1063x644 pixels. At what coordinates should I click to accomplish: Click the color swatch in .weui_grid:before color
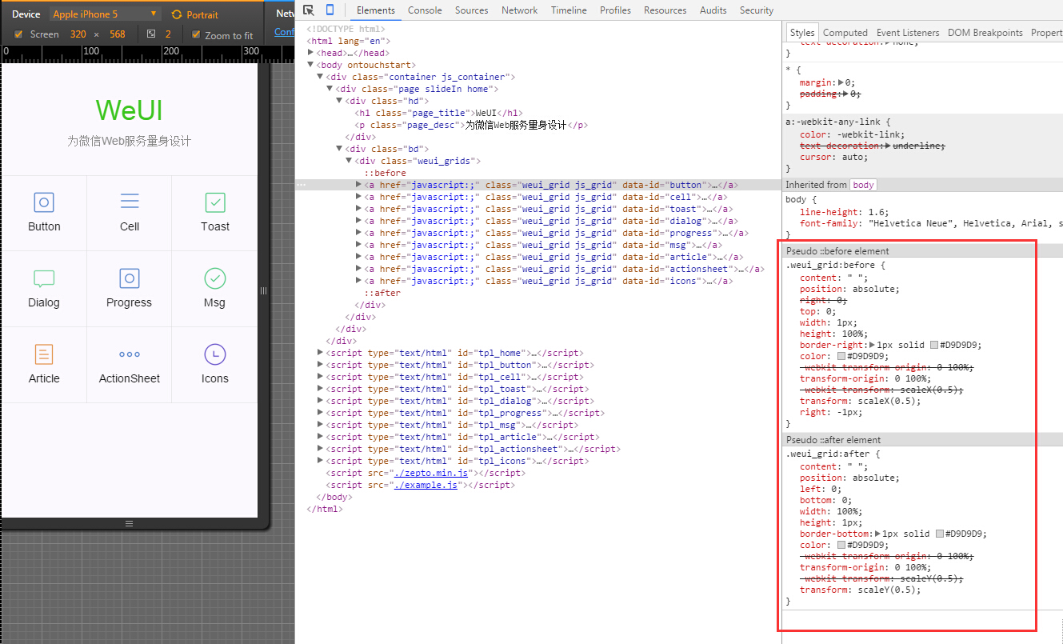click(x=841, y=356)
